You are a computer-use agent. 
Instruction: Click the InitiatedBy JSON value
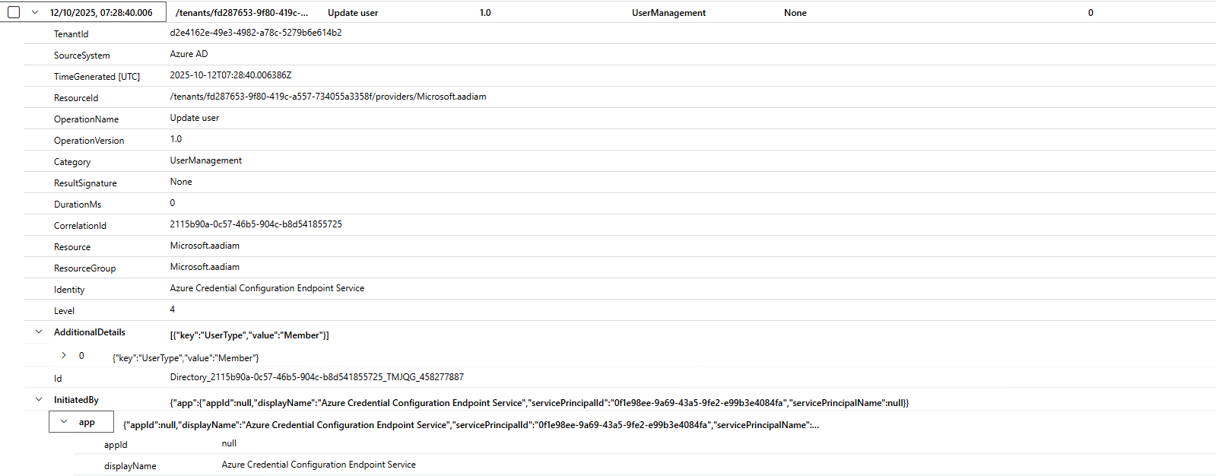pos(538,403)
